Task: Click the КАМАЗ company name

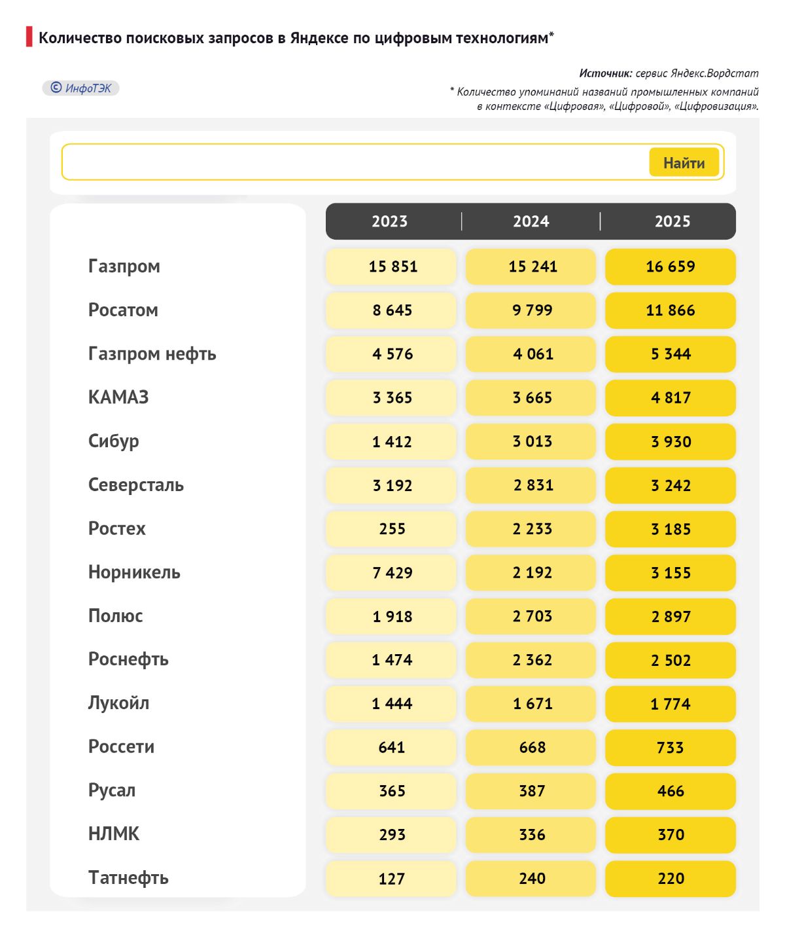Action: pos(118,397)
